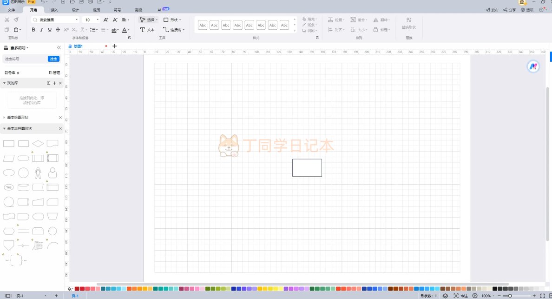Toggle bold formatting
552x299 pixels.
point(33,30)
